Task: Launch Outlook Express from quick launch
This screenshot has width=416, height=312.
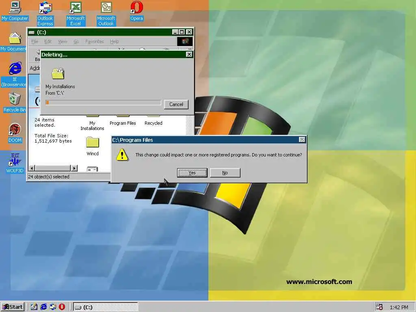Action: (52, 307)
